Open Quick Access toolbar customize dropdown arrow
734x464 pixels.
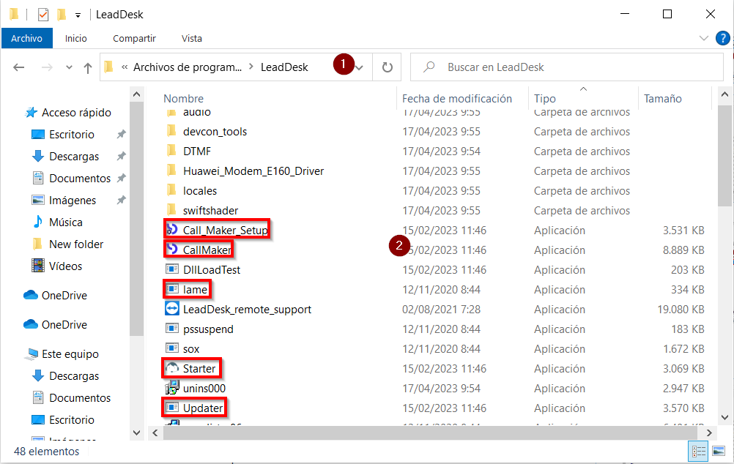click(78, 15)
